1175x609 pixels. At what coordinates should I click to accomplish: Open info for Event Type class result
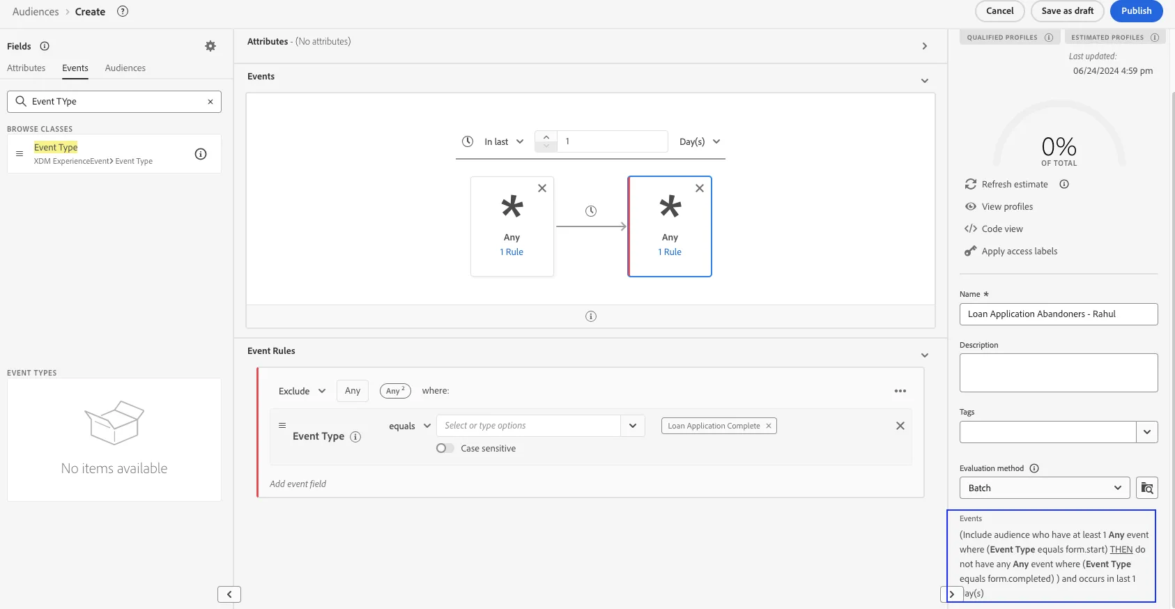tap(201, 154)
